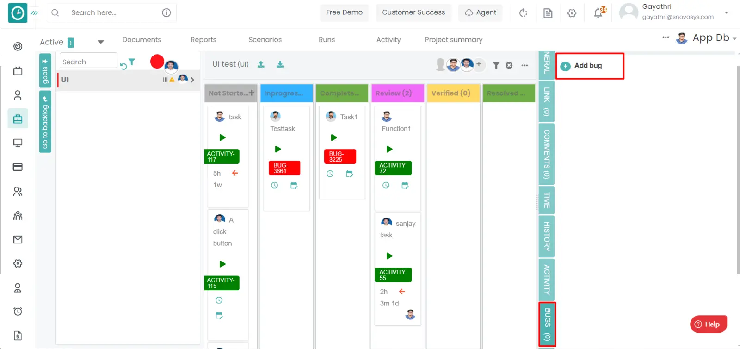This screenshot has height=349, width=740.
Task: Click the notification bell icon
Action: (x=598, y=13)
